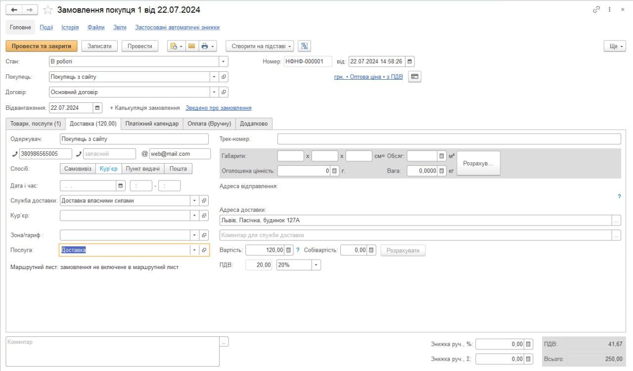Click the Записати button
The image size is (633, 371).
[x=99, y=46]
